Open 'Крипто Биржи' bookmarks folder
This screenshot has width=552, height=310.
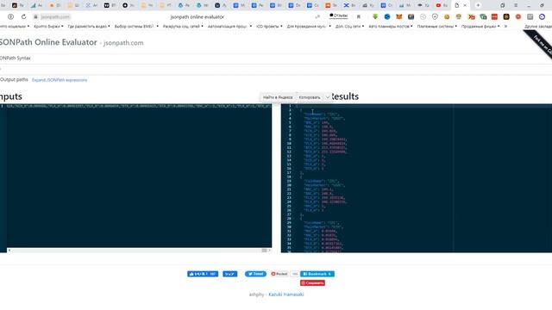pos(48,27)
